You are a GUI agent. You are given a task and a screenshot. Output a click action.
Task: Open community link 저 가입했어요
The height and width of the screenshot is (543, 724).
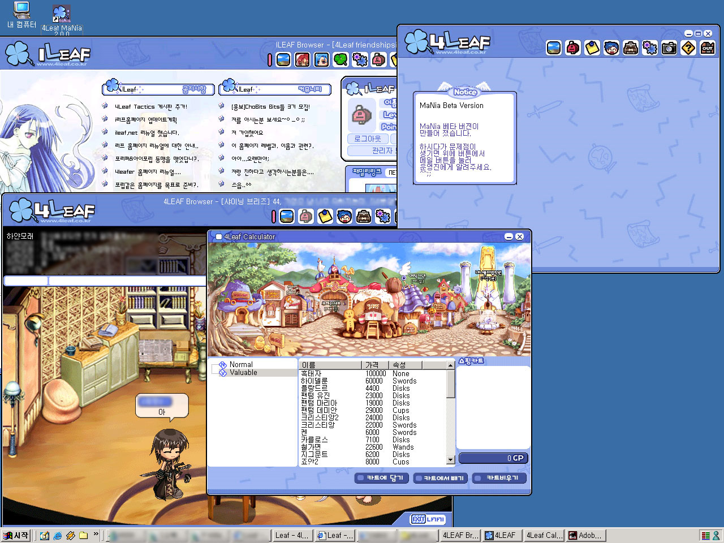tap(247, 132)
